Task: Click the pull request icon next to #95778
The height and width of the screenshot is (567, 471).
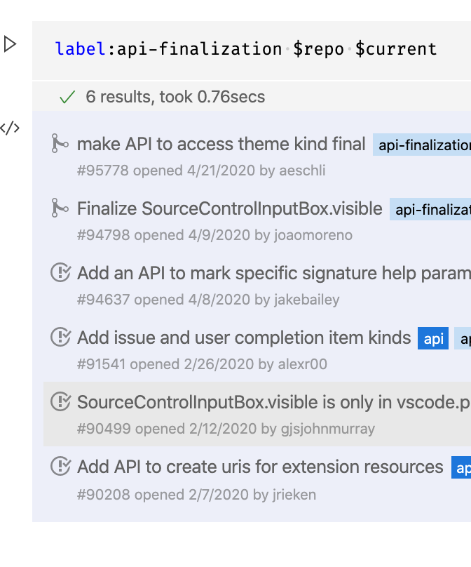Action: [60, 144]
